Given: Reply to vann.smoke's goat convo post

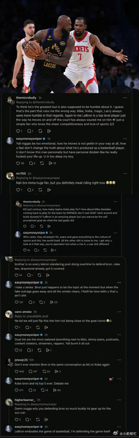Looking at the screenshot, I should (29, 327).
